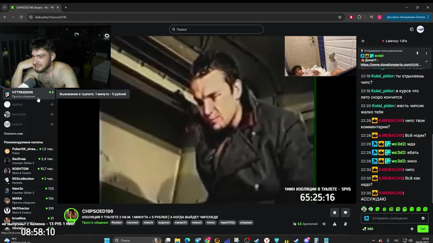Open emoji picker in message field
433x243 pixels.
tap(423, 218)
